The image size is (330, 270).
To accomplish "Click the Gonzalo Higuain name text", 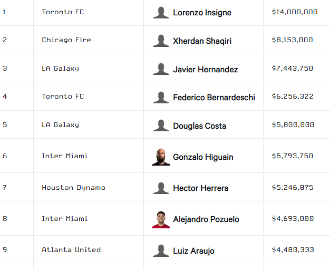I will (203, 157).
